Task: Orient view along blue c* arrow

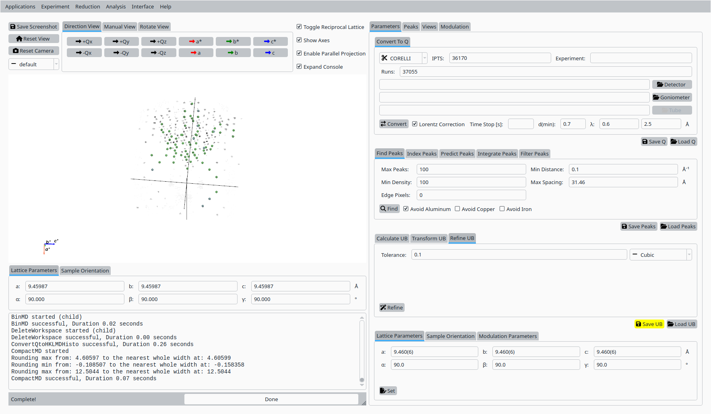Action: [270, 41]
